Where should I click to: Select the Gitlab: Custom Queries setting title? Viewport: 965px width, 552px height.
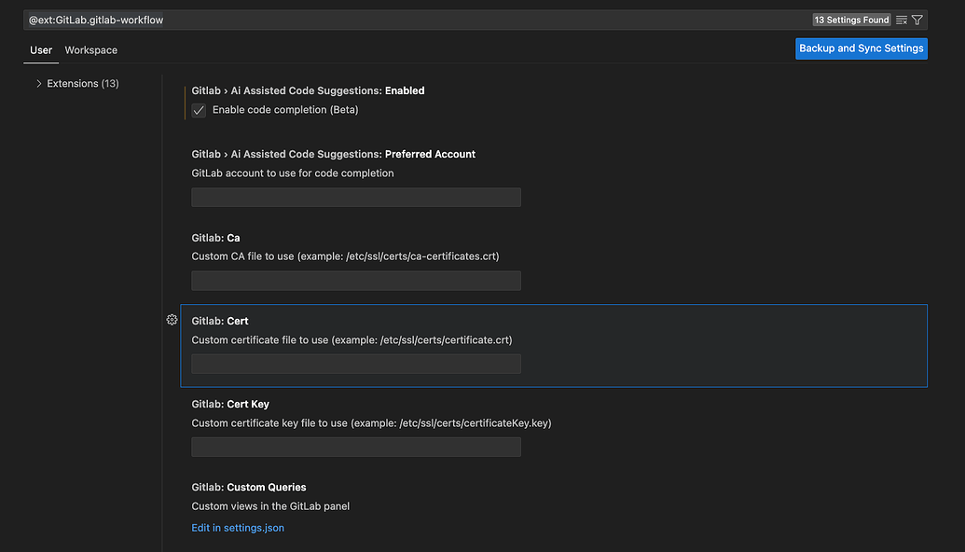[249, 487]
